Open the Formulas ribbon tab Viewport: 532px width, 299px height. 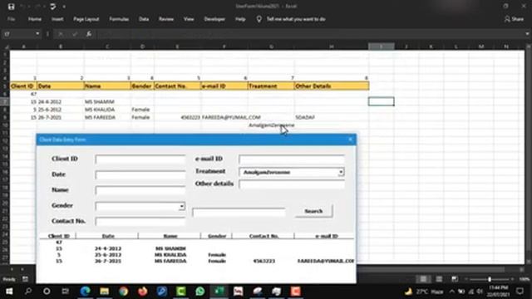(119, 19)
